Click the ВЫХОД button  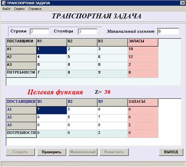point(171,152)
